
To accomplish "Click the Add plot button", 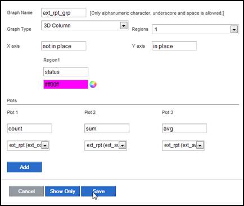I will [24, 167].
